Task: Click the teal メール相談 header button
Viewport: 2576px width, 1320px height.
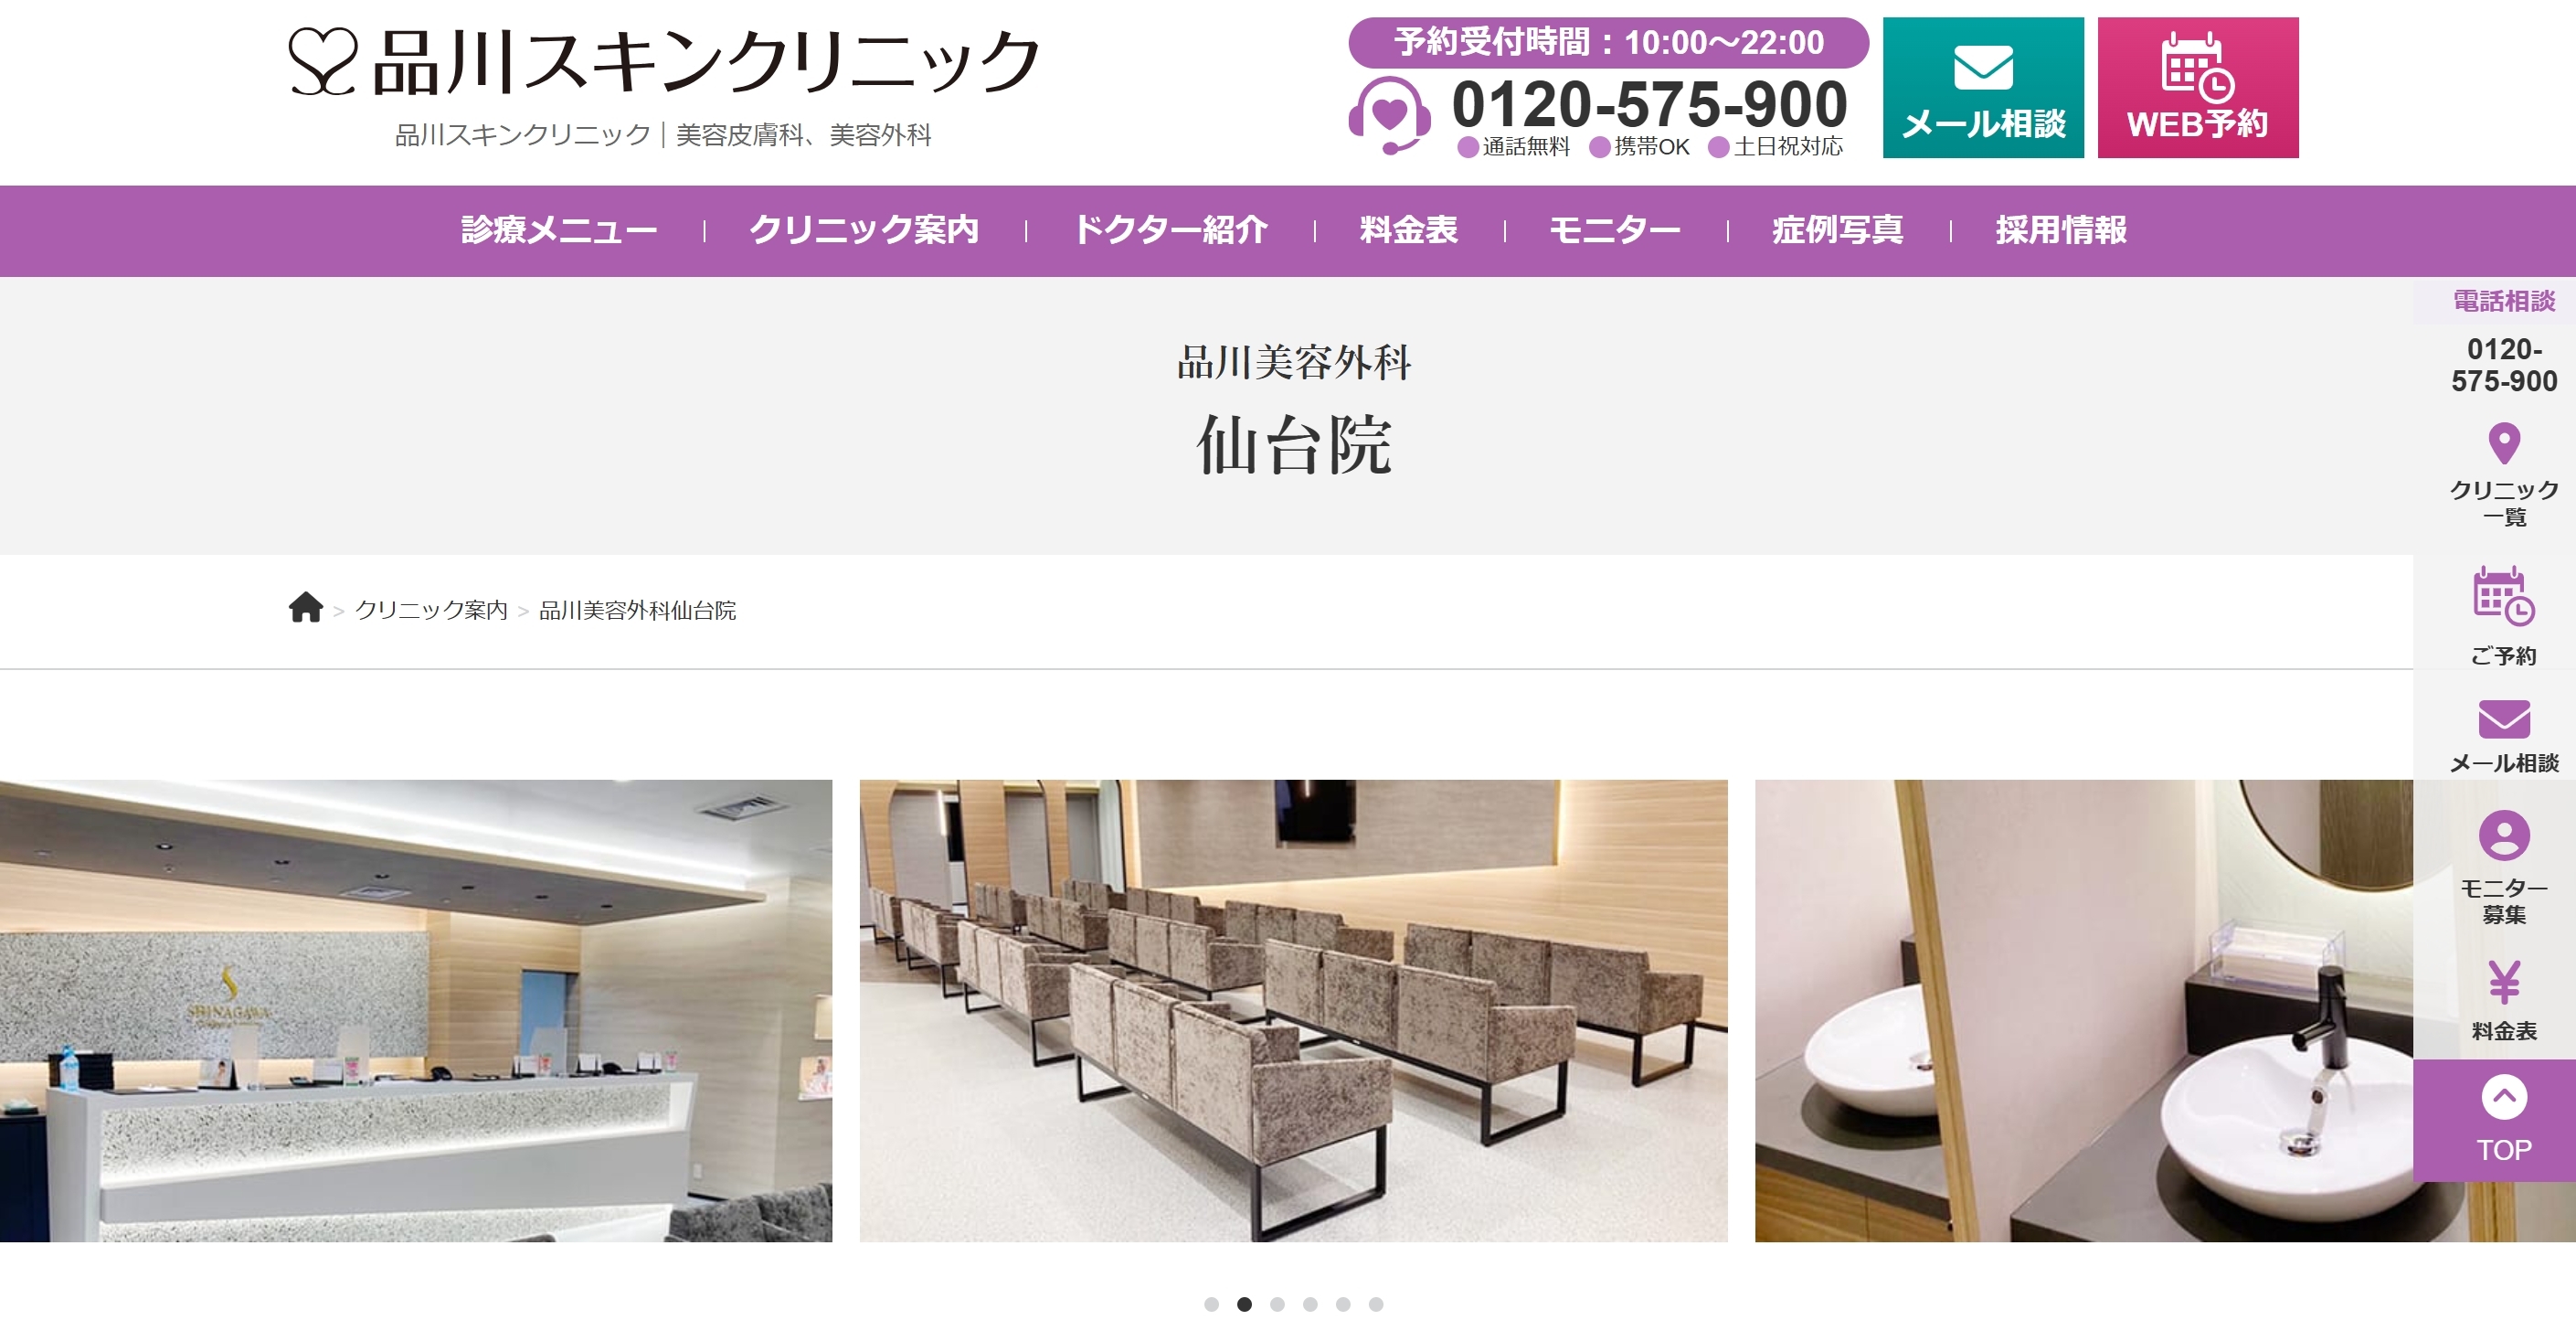Action: [x=1983, y=88]
